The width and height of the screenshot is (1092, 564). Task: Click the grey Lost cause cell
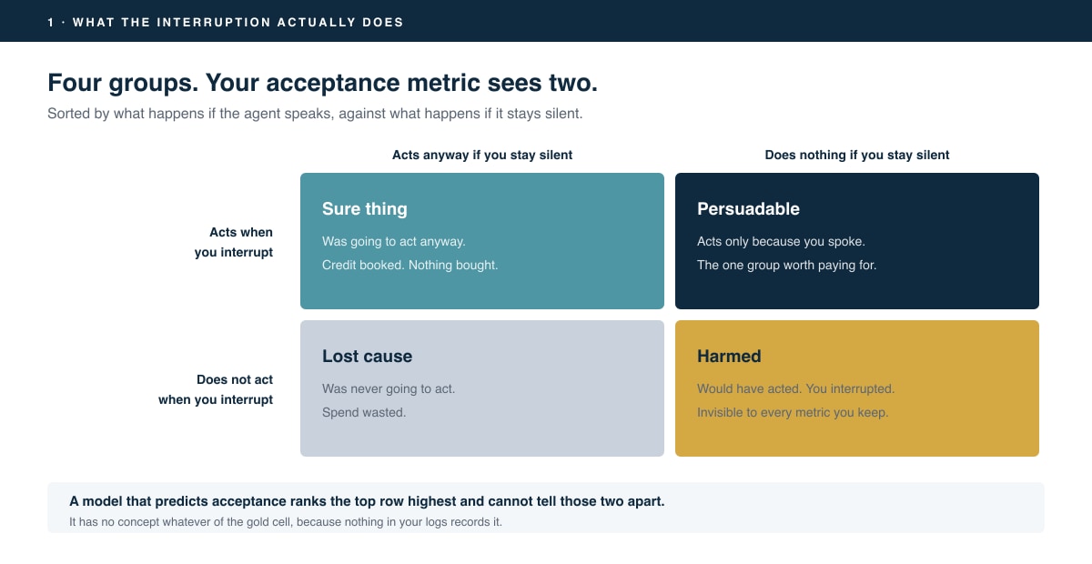[482, 388]
